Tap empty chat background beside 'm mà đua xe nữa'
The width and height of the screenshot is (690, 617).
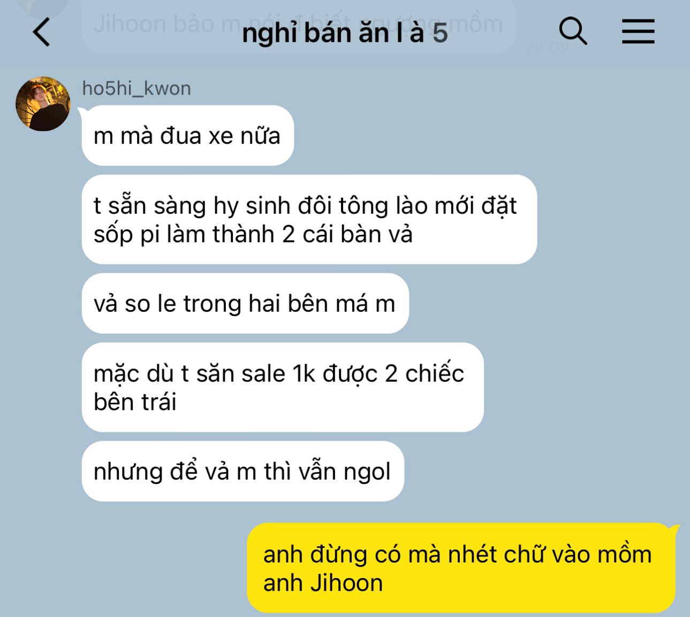click(482, 135)
